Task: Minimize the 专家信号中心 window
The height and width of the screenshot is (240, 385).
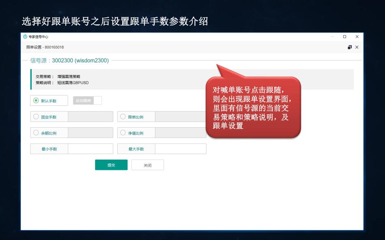Action: coord(333,37)
